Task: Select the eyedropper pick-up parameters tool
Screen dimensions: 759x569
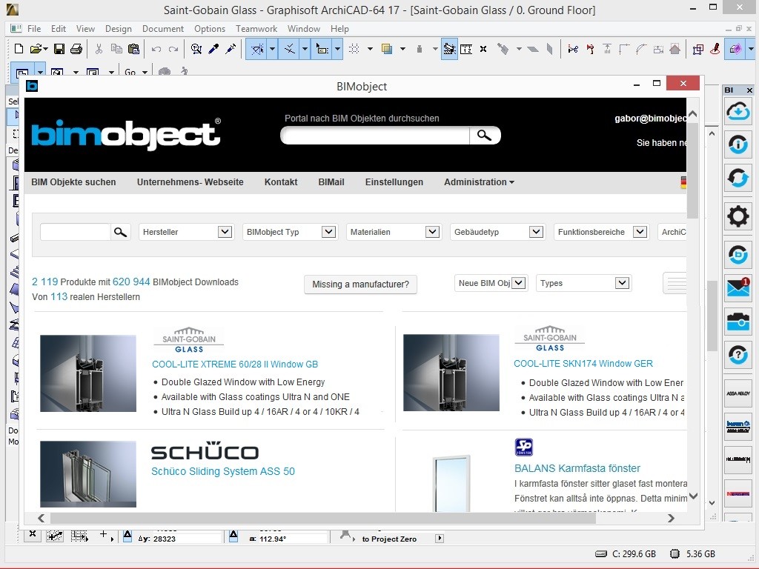Action: click(x=213, y=49)
